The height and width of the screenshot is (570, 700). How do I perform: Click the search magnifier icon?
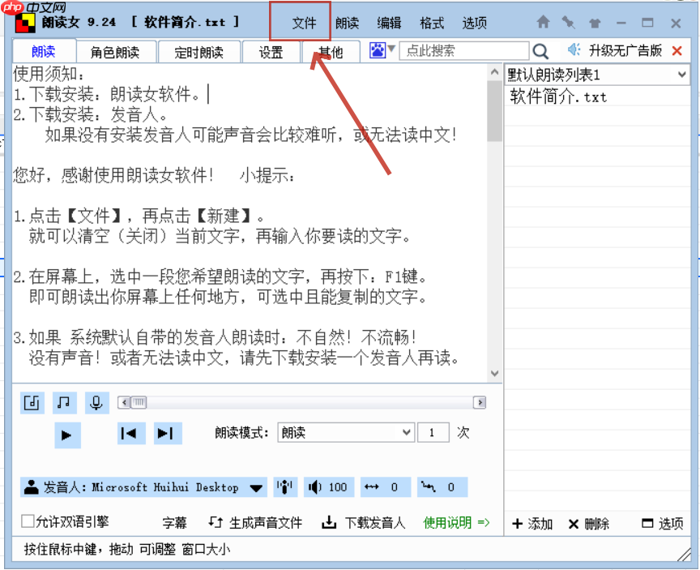click(x=541, y=50)
